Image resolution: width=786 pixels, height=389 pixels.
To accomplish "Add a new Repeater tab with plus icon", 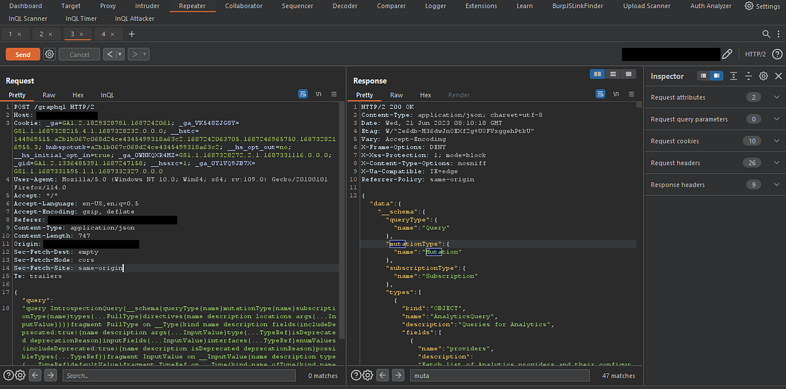I will pyautogui.click(x=132, y=33).
